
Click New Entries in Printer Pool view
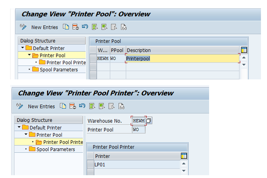pyautogui.click(x=45, y=27)
